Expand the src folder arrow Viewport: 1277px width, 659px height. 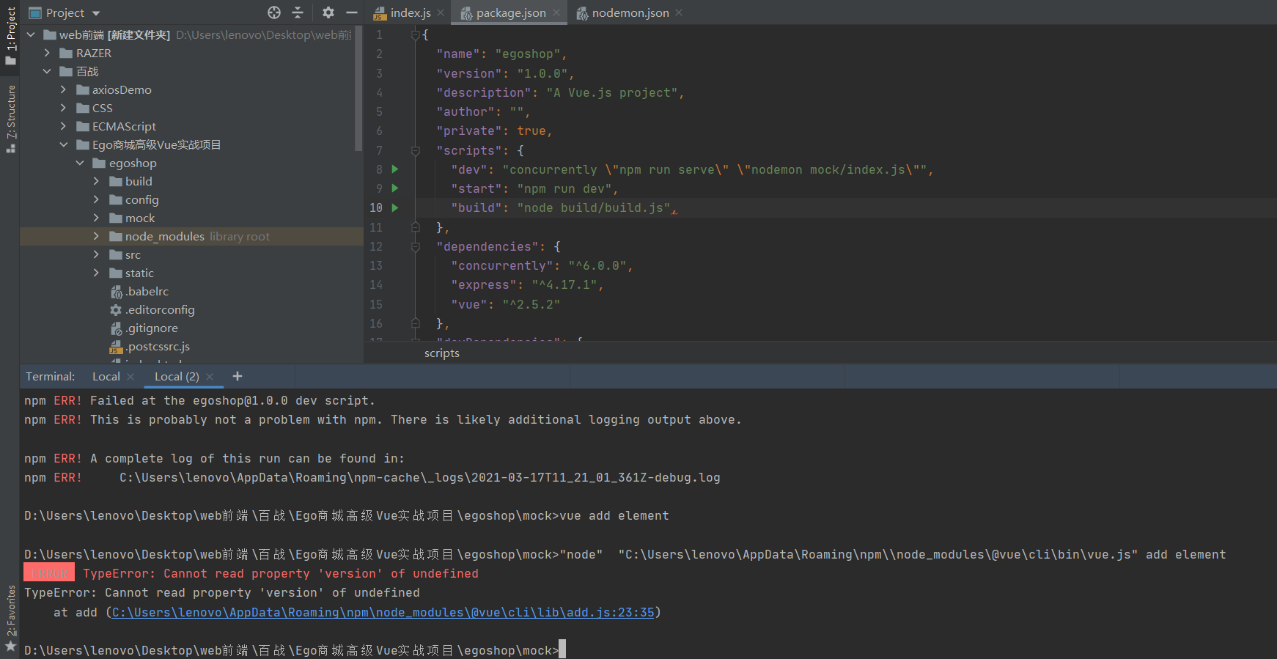click(96, 254)
